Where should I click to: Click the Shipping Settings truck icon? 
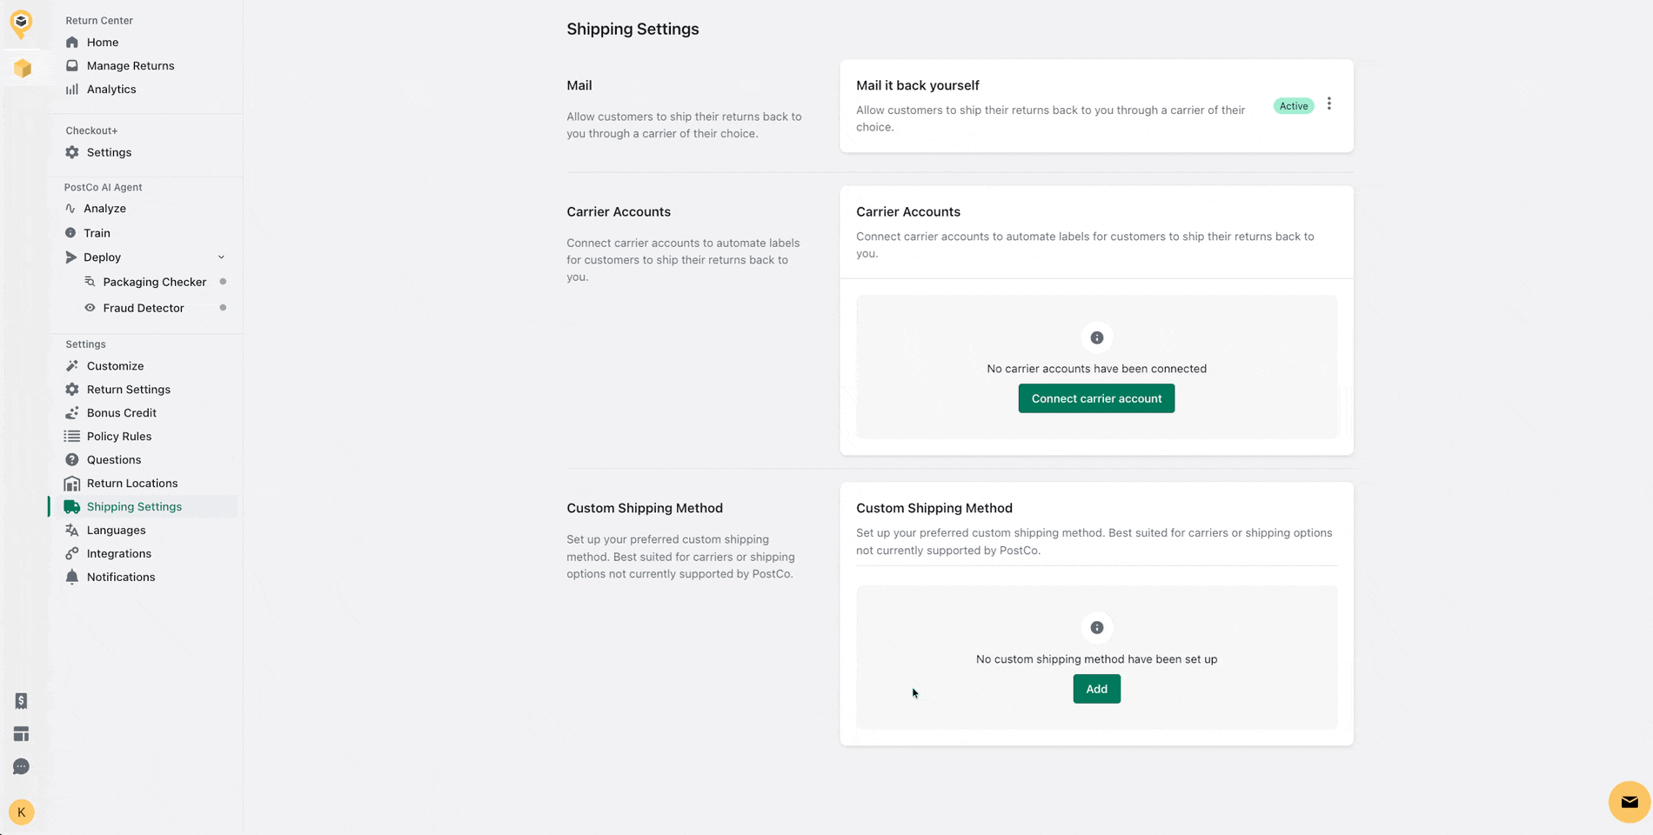pyautogui.click(x=72, y=506)
